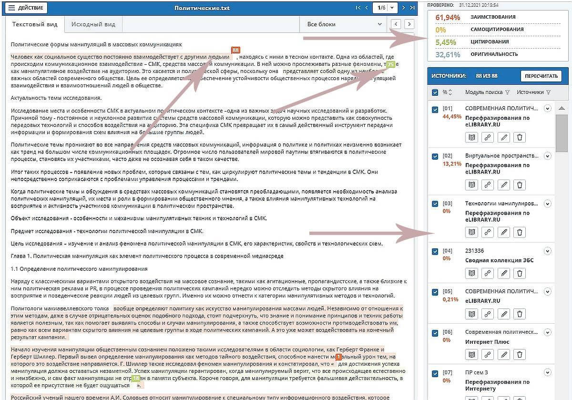Go to the first page of the document
This screenshot has width=572, height=400.
[x=358, y=8]
